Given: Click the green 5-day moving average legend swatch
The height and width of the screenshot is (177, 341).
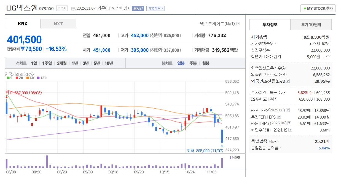Looking at the screenshot, I should pos(8,78).
